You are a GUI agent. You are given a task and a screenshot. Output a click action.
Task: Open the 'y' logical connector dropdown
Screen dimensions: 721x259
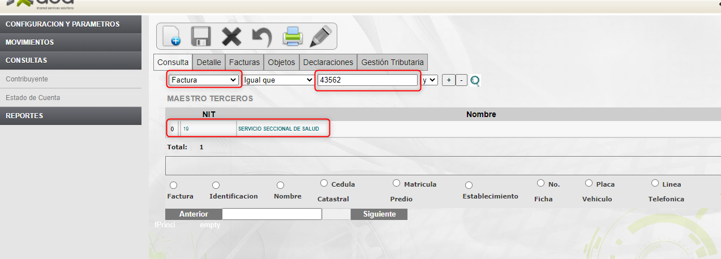coord(430,80)
